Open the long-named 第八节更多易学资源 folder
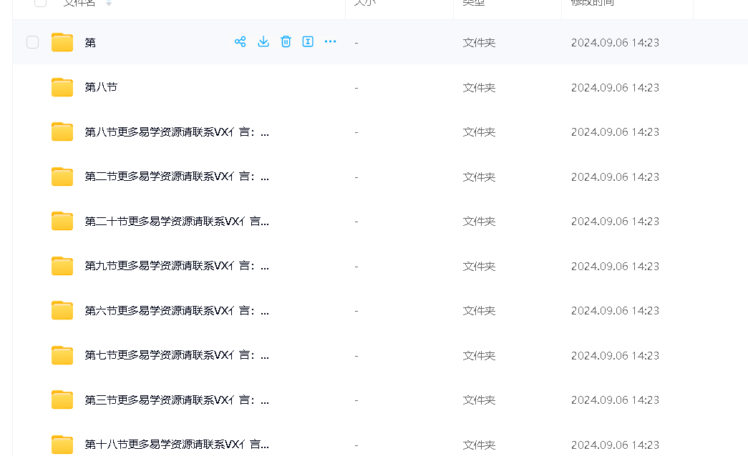The image size is (748, 456). point(176,132)
